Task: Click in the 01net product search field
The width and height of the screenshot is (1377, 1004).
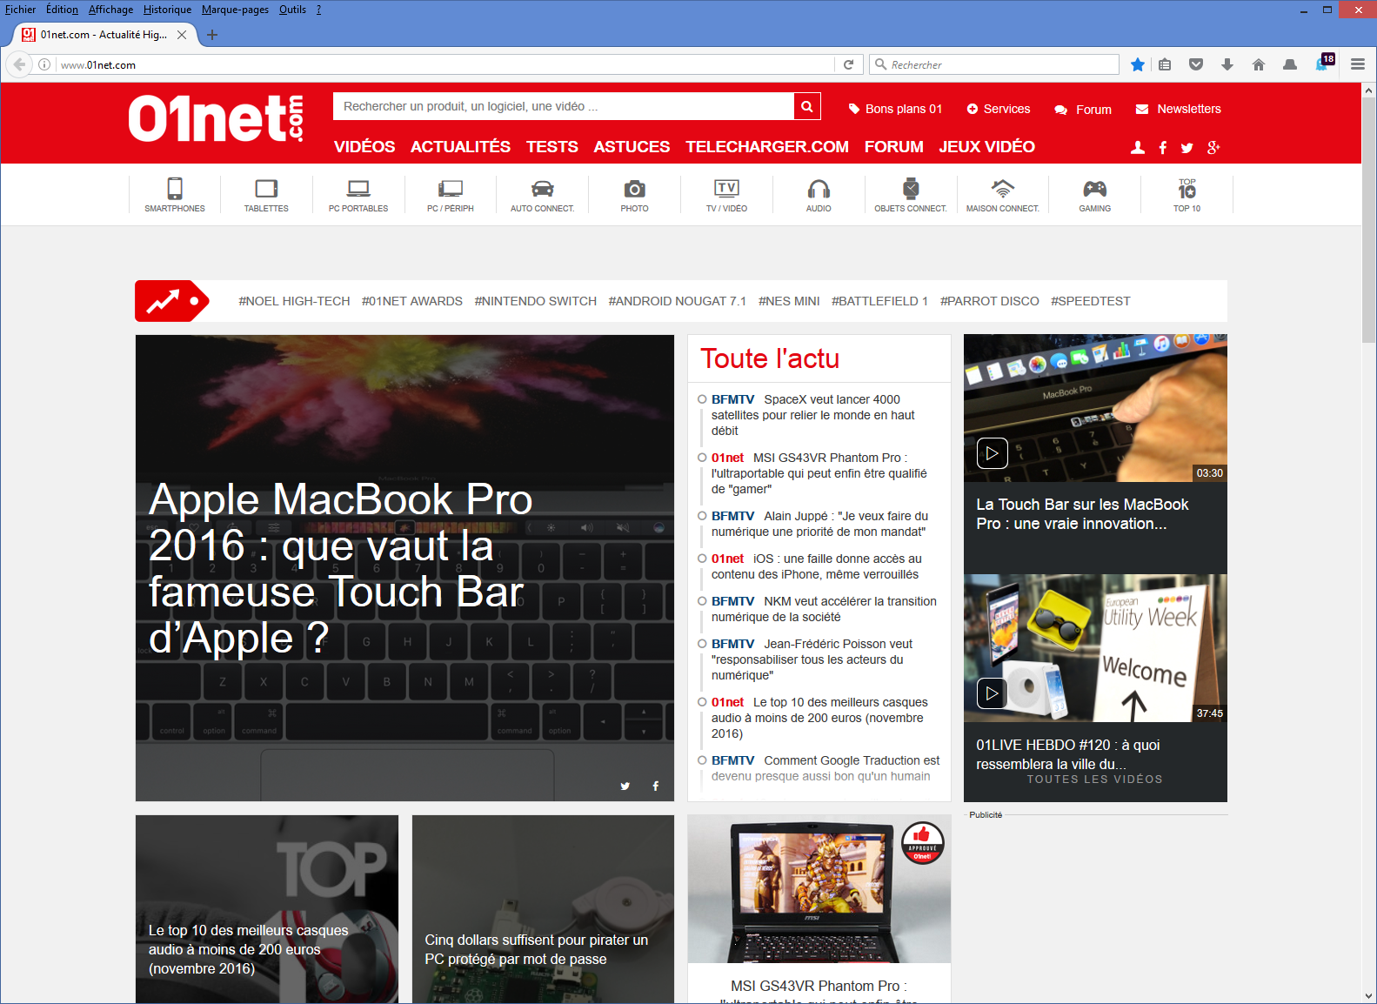Action: click(x=562, y=106)
